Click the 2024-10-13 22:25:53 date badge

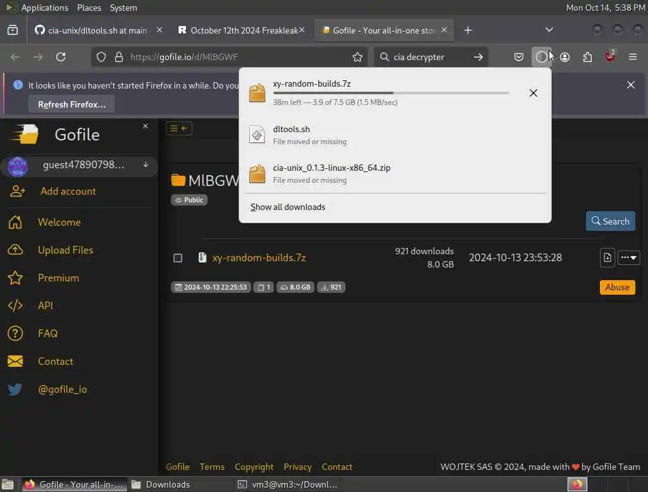pyautogui.click(x=211, y=287)
